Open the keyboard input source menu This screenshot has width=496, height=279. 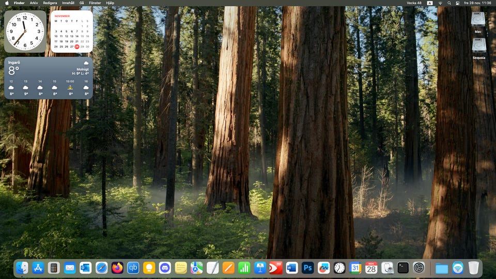(x=430, y=3)
